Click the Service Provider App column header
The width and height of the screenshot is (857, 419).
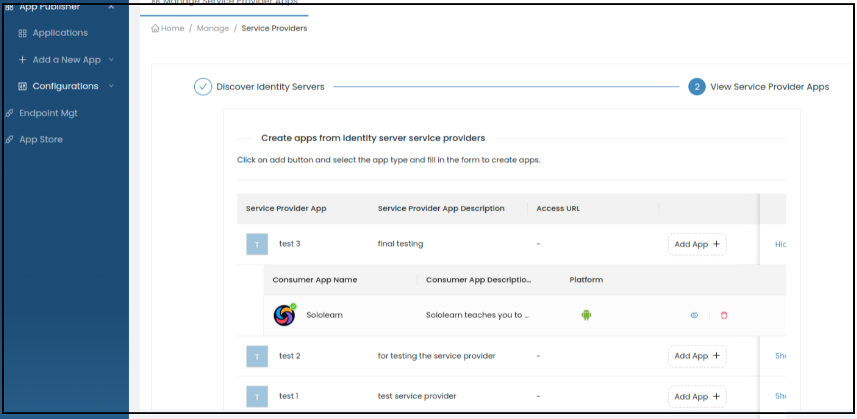(286, 209)
